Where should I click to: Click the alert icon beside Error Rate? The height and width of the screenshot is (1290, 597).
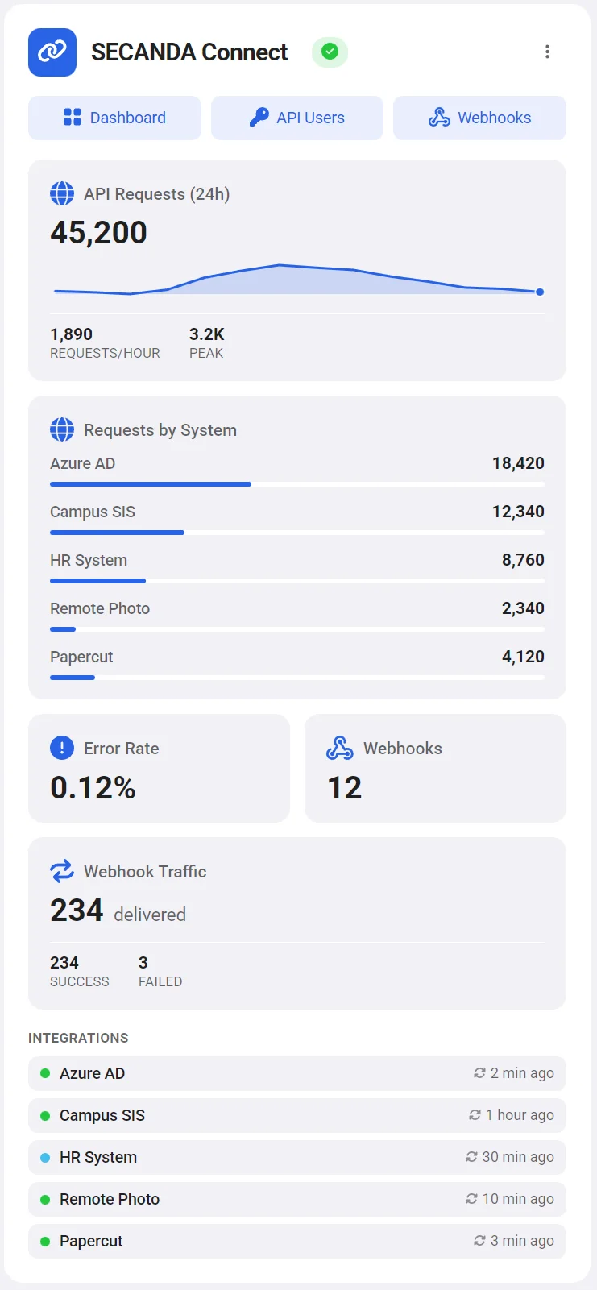60,748
